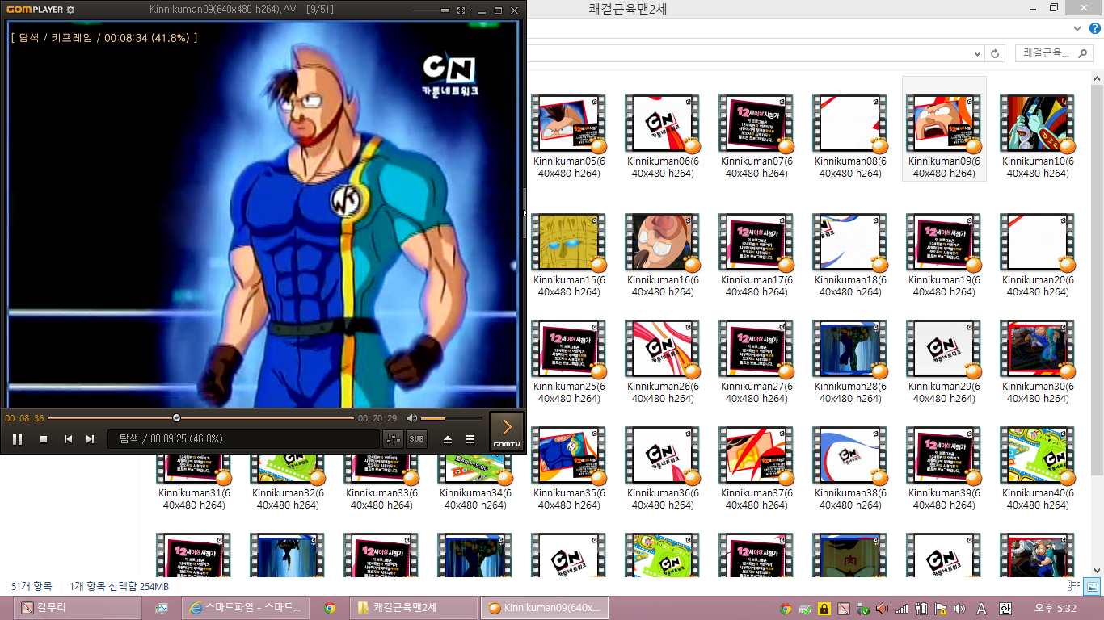1104x620 pixels.
Task: Open the Action Center flag icon
Action: pyautogui.click(x=941, y=609)
